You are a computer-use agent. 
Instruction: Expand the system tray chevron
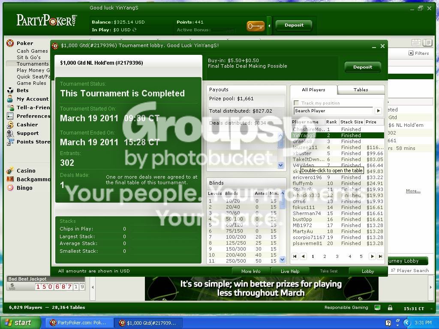point(407,323)
